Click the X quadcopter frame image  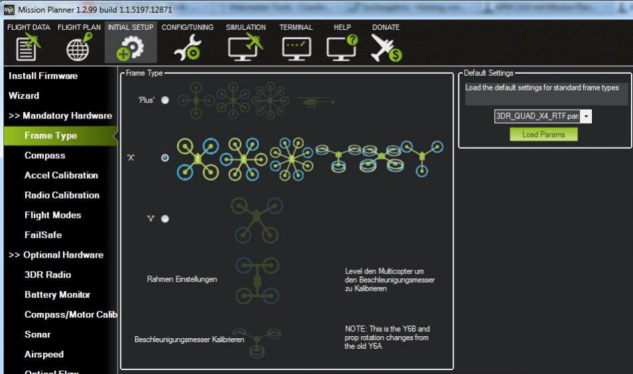198,159
